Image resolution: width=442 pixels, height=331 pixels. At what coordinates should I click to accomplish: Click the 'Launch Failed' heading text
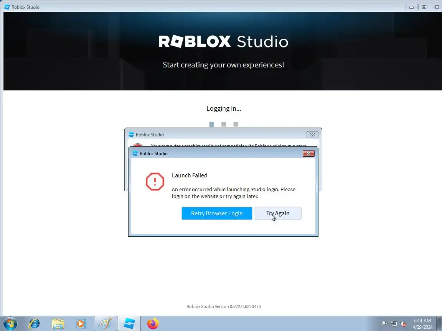pyautogui.click(x=190, y=175)
